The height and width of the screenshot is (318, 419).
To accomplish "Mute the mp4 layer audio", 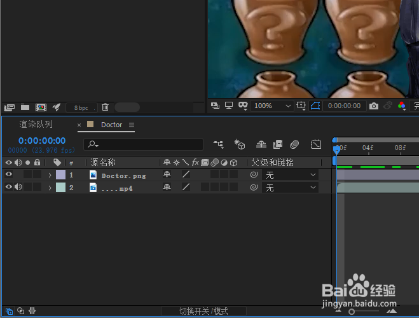I will click(18, 187).
